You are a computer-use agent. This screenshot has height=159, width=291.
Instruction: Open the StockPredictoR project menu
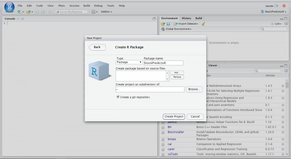(x=275, y=12)
